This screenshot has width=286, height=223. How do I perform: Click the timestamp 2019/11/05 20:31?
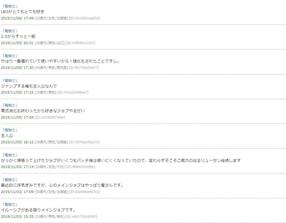pyautogui.click(x=17, y=43)
